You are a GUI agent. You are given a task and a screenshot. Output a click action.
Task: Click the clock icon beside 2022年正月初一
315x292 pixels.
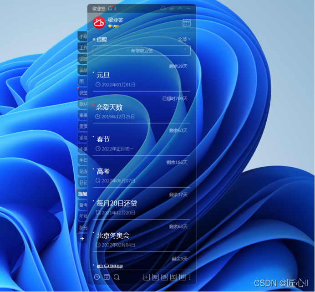pyautogui.click(x=98, y=149)
